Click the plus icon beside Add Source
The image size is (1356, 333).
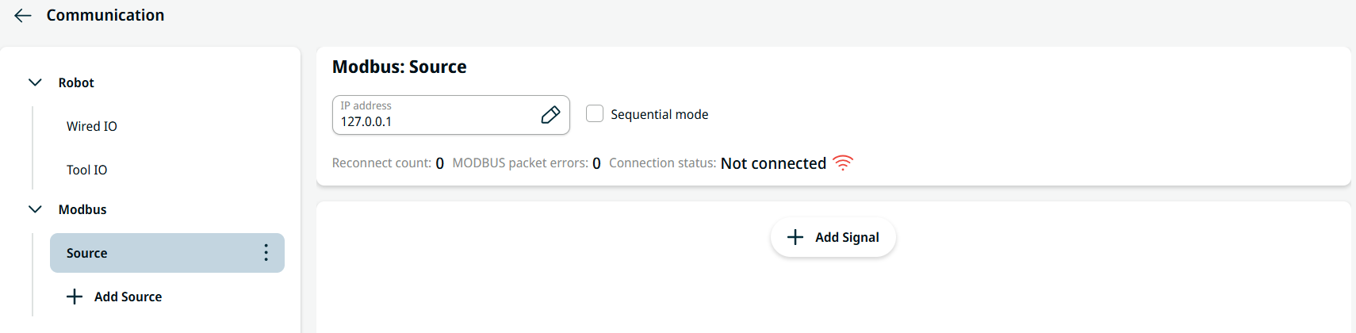(75, 297)
